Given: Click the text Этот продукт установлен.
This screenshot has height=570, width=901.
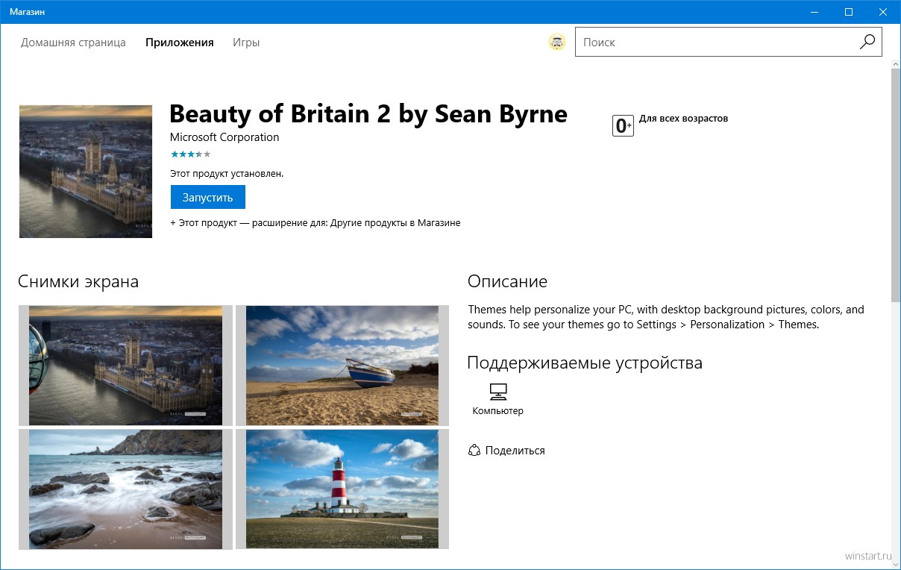Looking at the screenshot, I should (227, 174).
